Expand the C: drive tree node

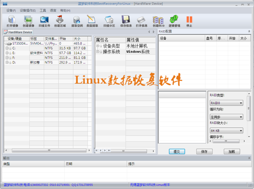pyautogui.click(x=7, y=48)
